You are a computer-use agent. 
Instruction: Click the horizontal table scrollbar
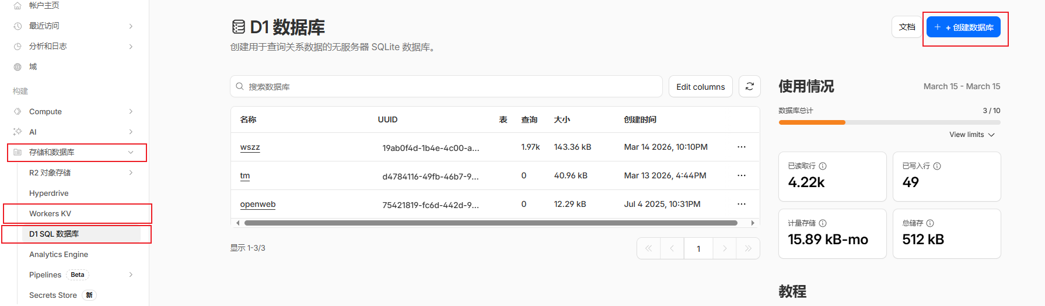(491, 223)
